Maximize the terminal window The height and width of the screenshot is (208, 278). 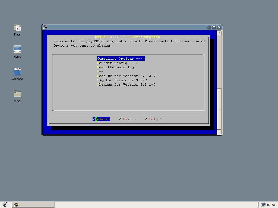tap(214, 27)
